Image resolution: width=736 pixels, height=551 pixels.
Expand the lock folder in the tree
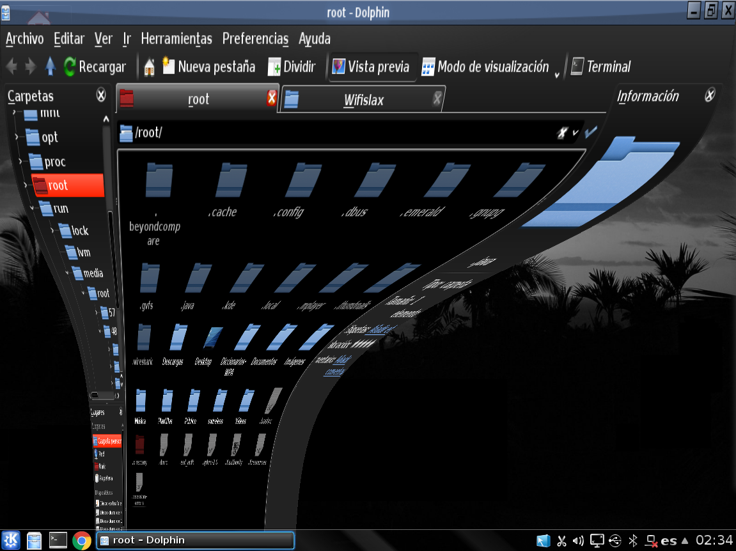coord(52,230)
